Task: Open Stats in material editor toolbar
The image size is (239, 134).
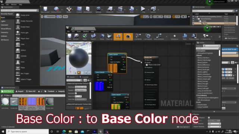Action: point(184,37)
